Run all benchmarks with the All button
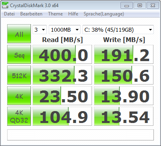This screenshot has width=161, height=146. (19, 34)
